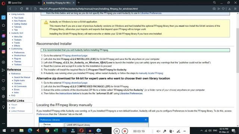Open the Glossary link
Viewport: 239px width, 134px height.
[x=18, y=83]
